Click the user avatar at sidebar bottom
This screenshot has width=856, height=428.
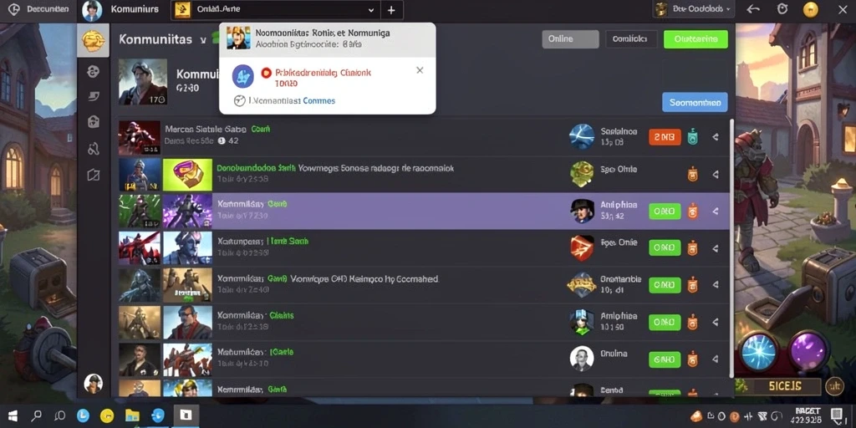[94, 383]
